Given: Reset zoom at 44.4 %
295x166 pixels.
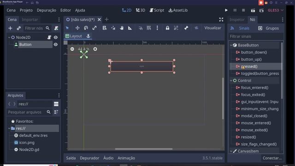Looking at the screenshot, I should click(84, 49).
